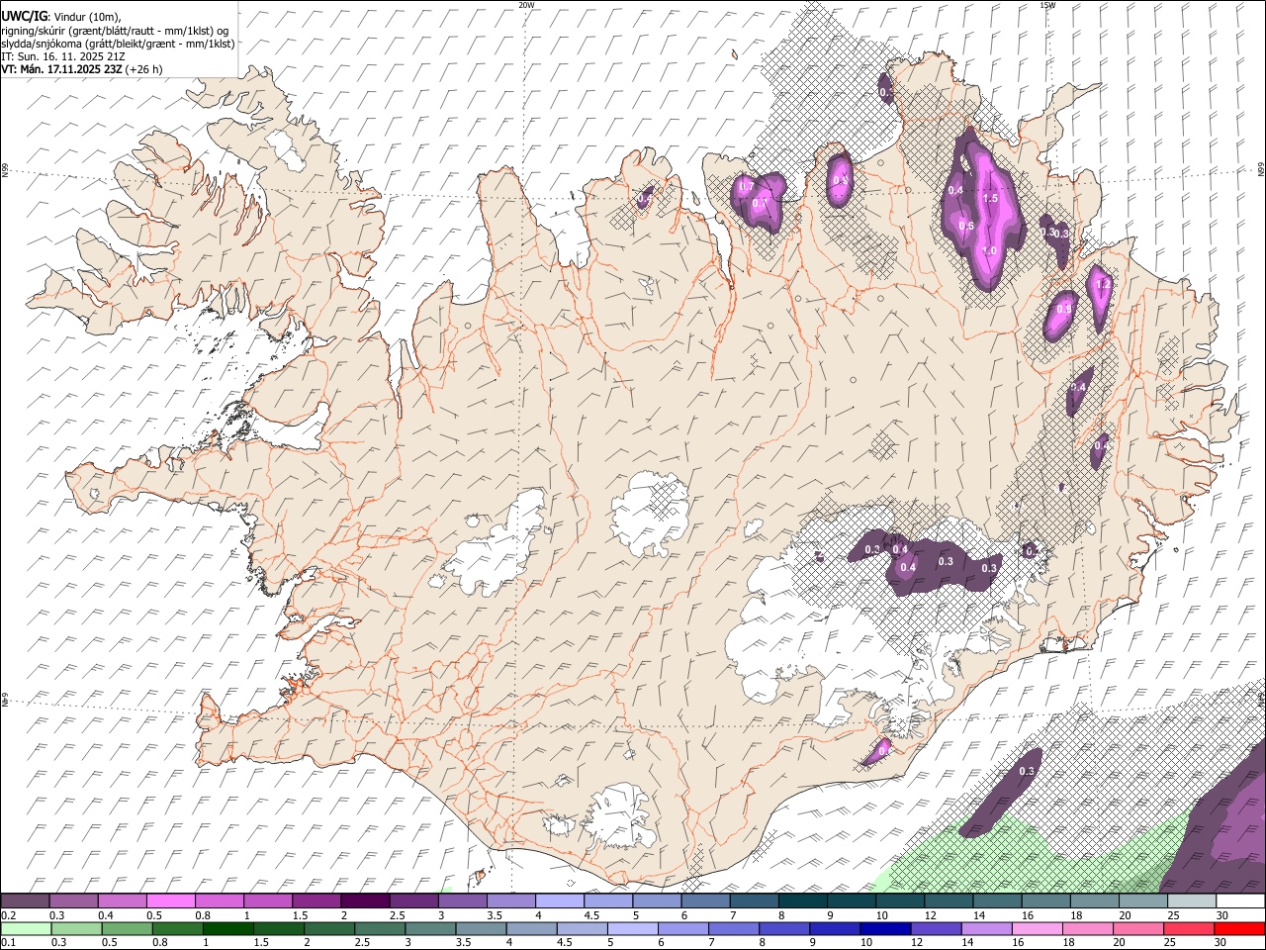Screen dimensions: 1266x950
Task: Click the lower legend bright red swatch at 30
Action: (x=1240, y=928)
